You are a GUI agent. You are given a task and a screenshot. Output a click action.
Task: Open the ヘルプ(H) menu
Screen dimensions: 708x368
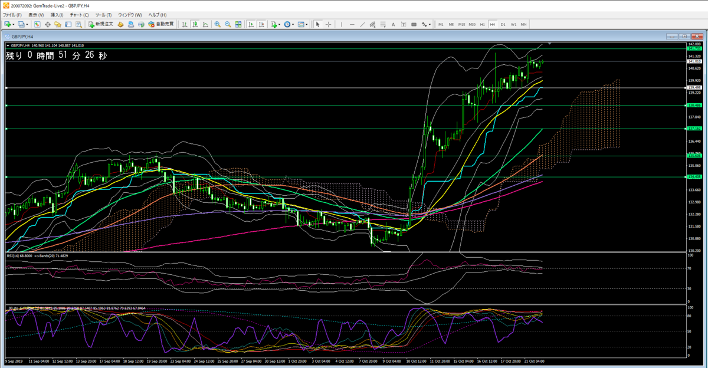(x=157, y=14)
